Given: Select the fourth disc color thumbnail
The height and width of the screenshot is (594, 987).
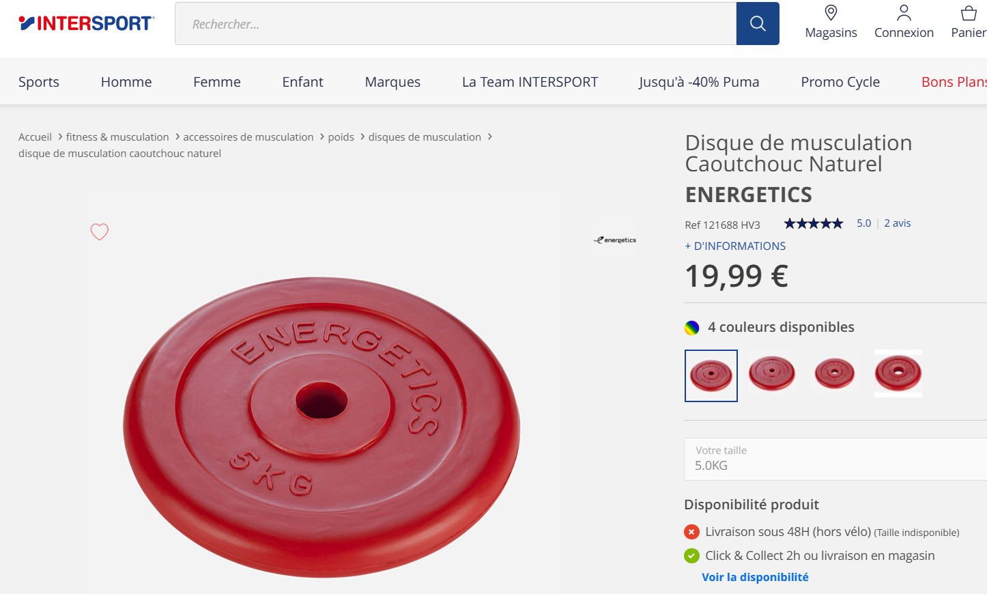Looking at the screenshot, I should (898, 373).
